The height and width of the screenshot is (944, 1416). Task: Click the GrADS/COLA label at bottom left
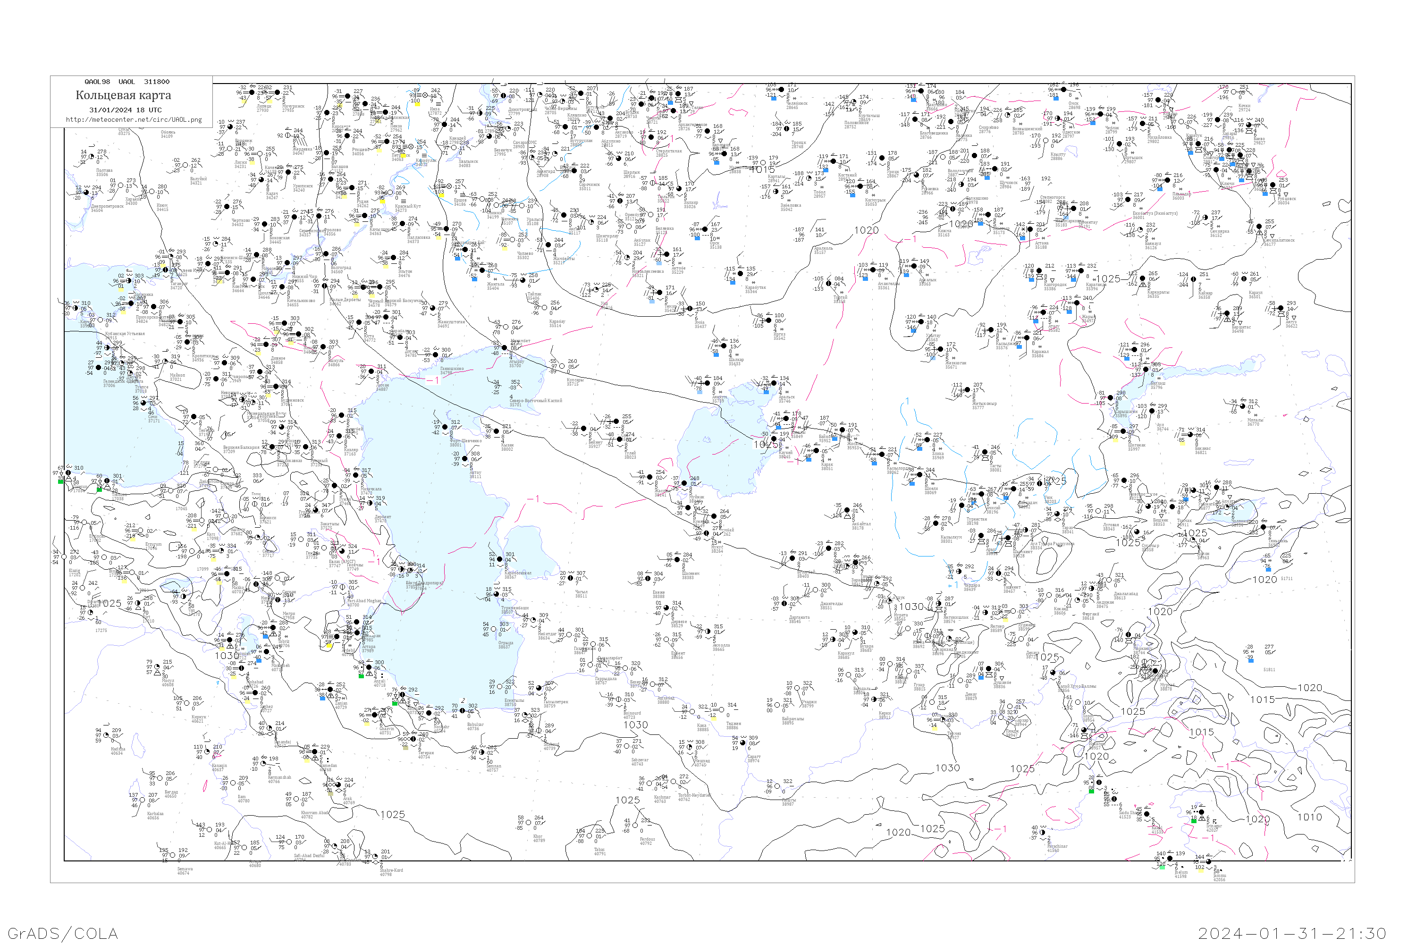click(x=63, y=933)
